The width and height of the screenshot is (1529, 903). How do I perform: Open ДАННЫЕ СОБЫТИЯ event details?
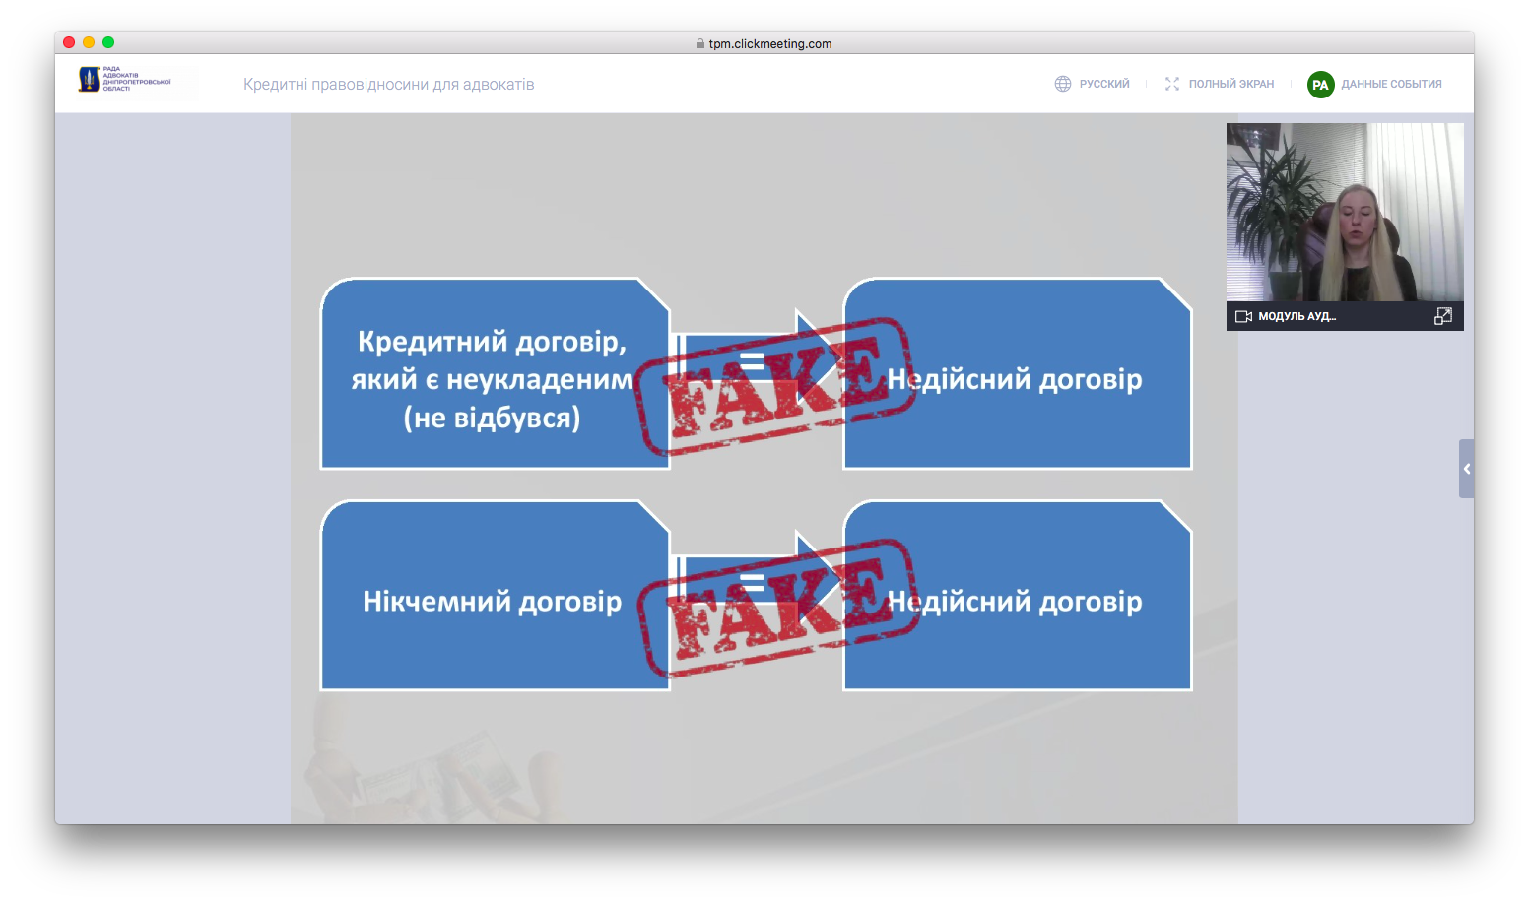pos(1390,84)
